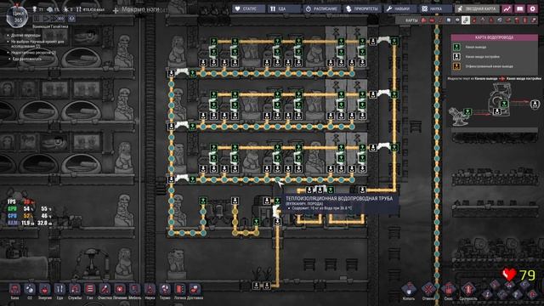Image resolution: width=544 pixels, height=306 pixels.
Task: Pause the game speed control
Action: (x=37, y=19)
